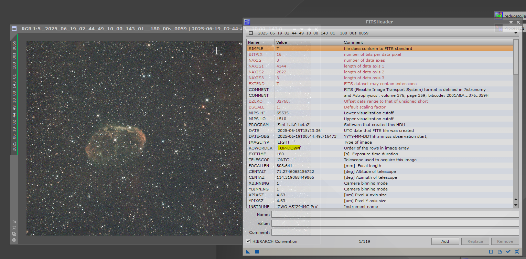
Task: Click the comment 'Type of image'
Action: pos(357,142)
